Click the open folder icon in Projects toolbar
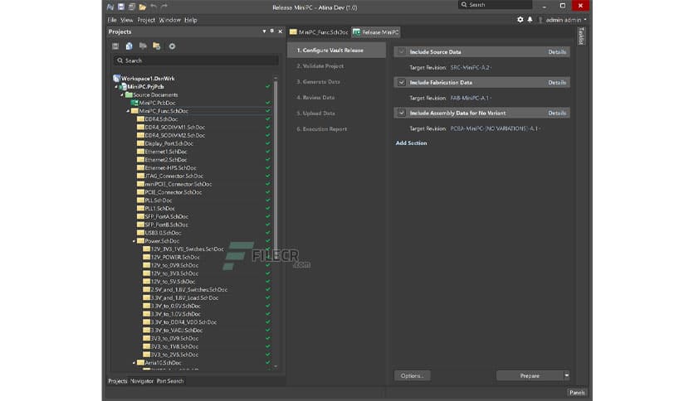694x401 pixels. [x=157, y=46]
